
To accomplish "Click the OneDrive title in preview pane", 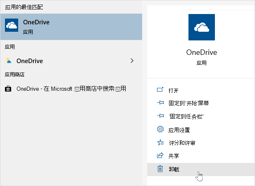I will (202, 52).
